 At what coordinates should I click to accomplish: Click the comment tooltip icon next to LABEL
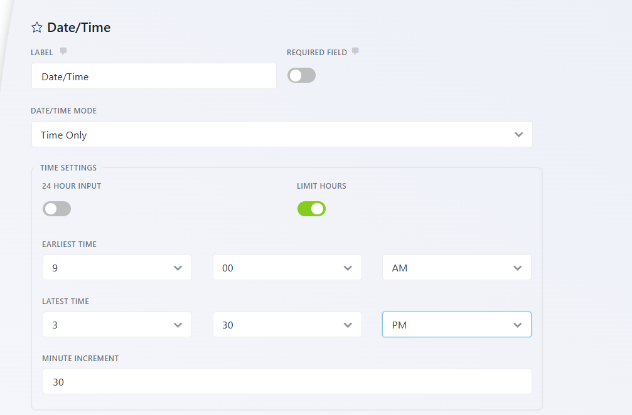click(63, 51)
